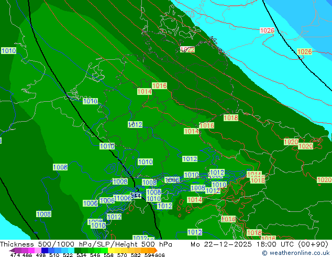Click the 546 value on the legend
Viewport: 332px width, 257px height.
95,255
